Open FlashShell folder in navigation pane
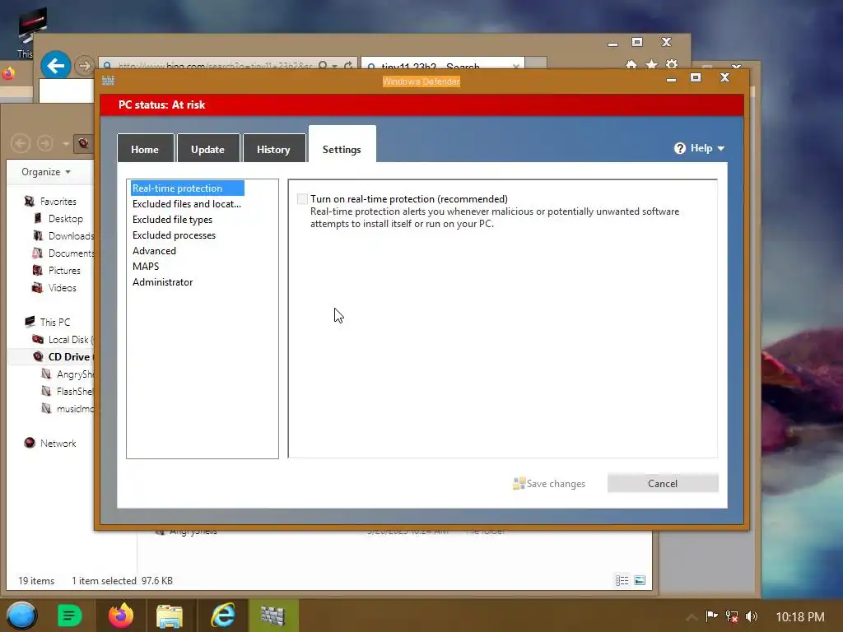 point(74,391)
